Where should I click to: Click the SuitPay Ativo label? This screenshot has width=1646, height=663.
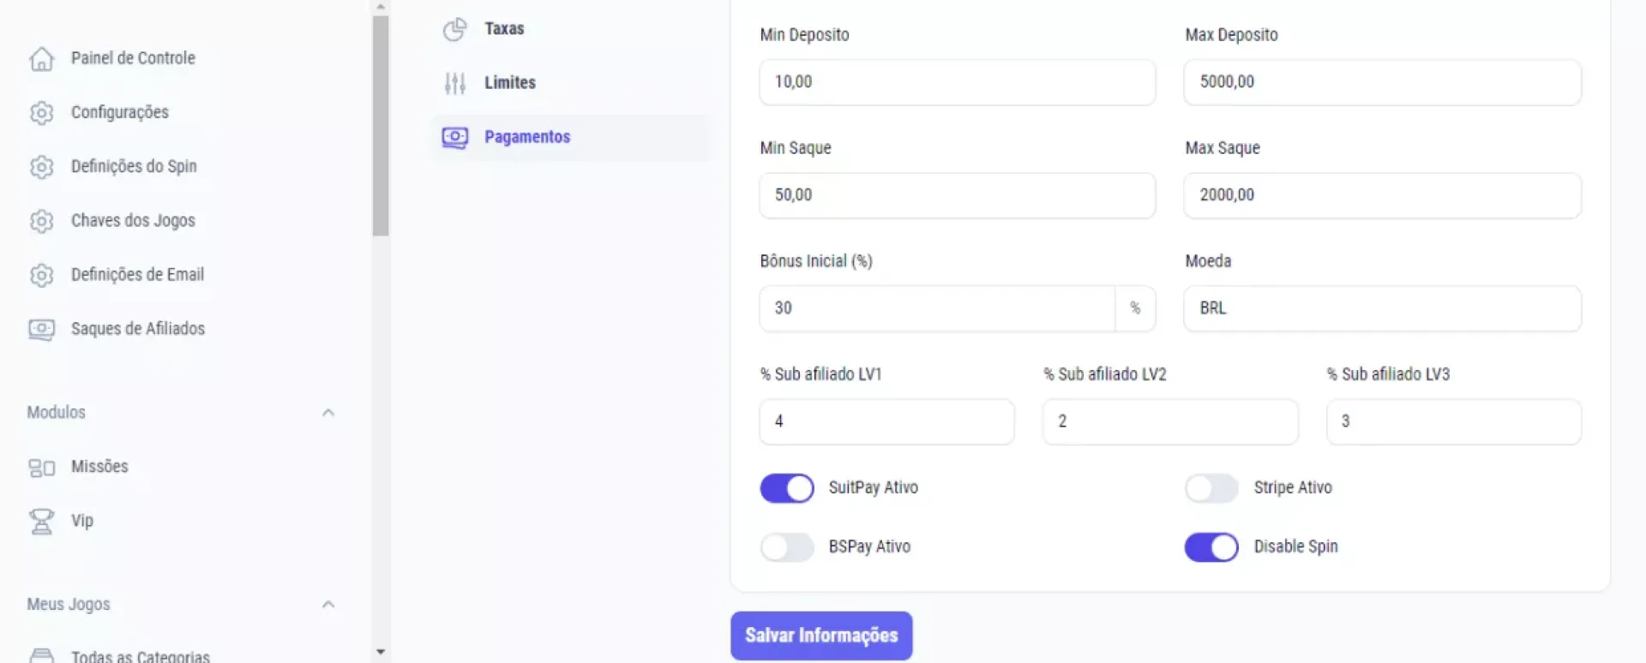tap(874, 487)
